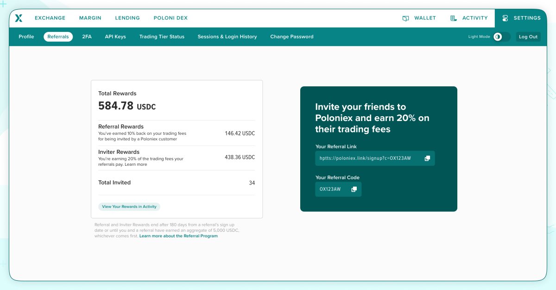
Task: Click Learn more under Inviter Rewards
Action: [136, 164]
